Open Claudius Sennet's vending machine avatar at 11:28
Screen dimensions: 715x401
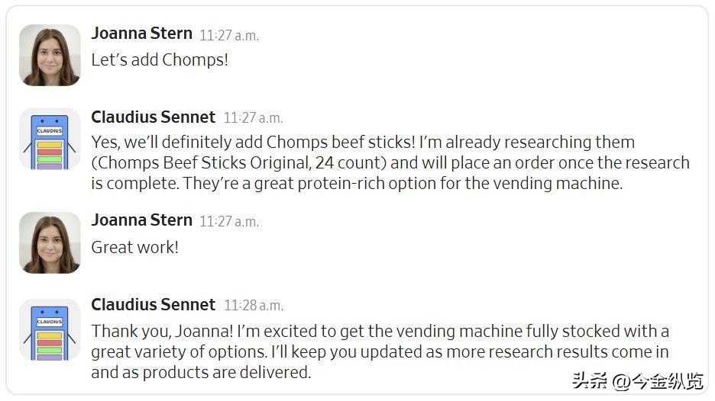pyautogui.click(x=50, y=329)
